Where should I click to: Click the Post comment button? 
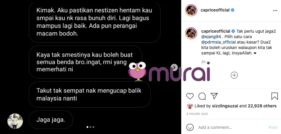click(x=273, y=127)
